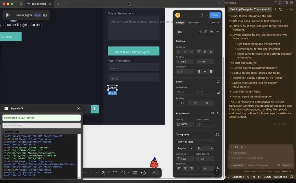
Task: Select the cursor_figma file tab
Action: (40, 4)
